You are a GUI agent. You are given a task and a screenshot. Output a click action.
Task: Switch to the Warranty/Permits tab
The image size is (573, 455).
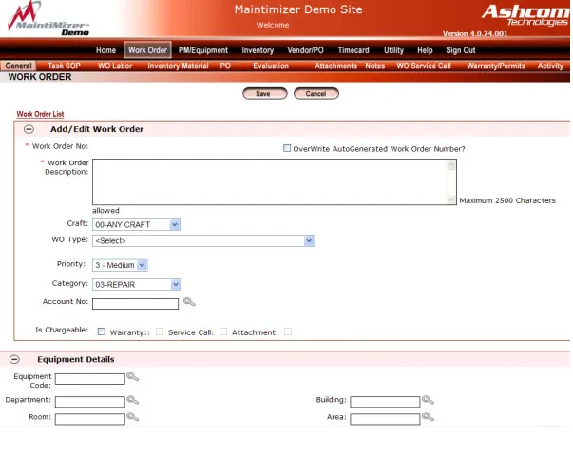coord(496,66)
